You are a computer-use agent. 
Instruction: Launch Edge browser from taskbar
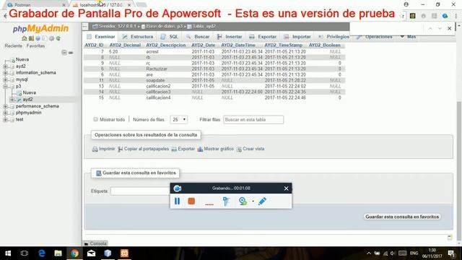coord(42,253)
